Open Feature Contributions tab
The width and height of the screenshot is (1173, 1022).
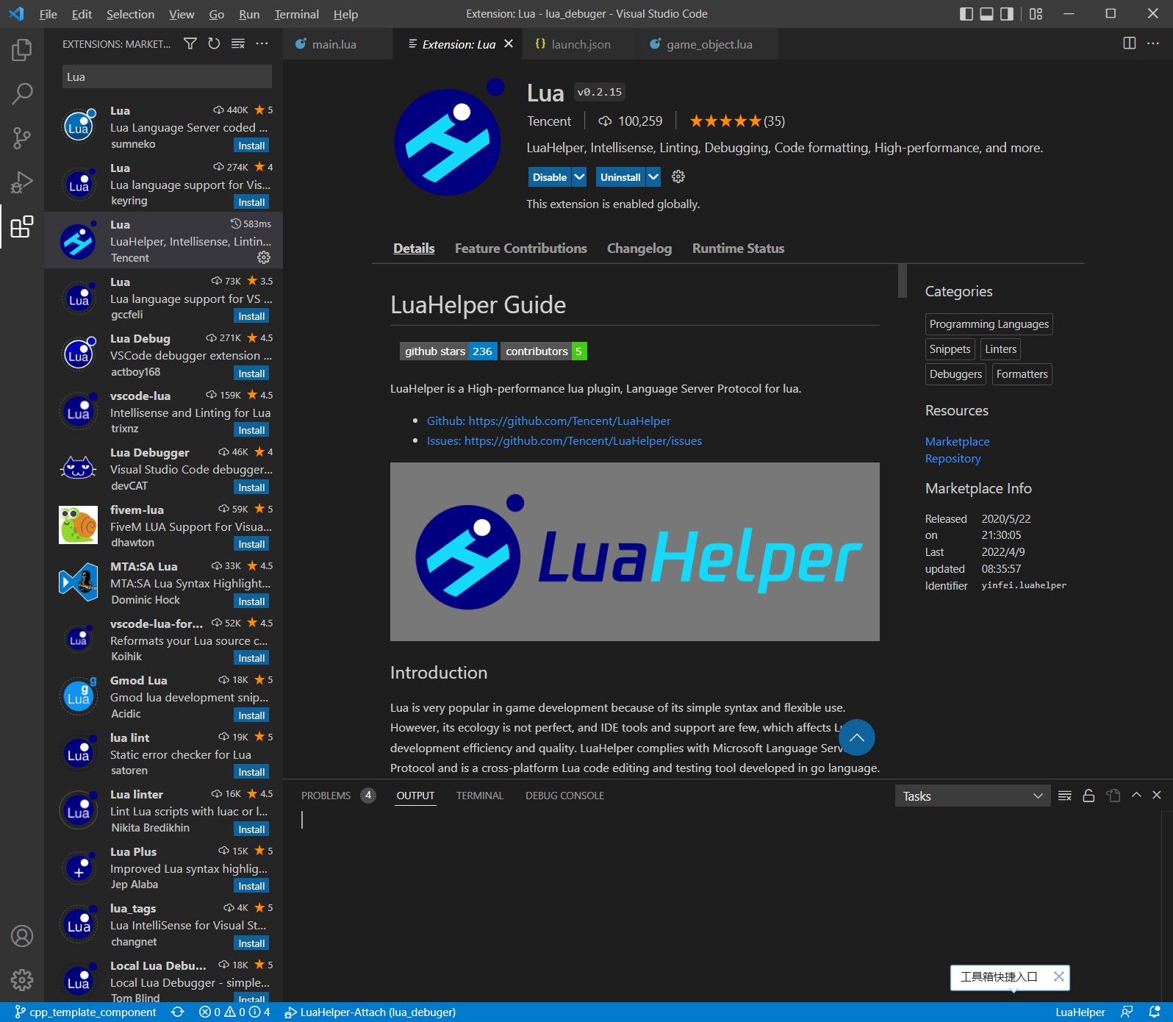520,249
